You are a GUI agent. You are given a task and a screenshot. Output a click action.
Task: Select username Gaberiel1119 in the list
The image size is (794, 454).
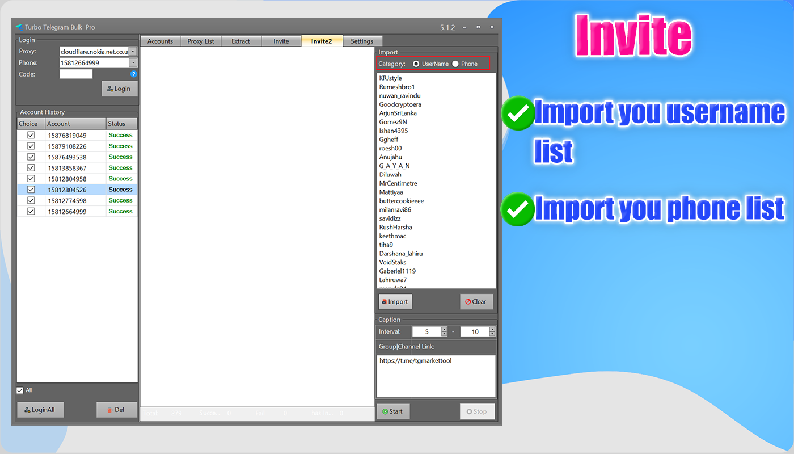tap(398, 271)
